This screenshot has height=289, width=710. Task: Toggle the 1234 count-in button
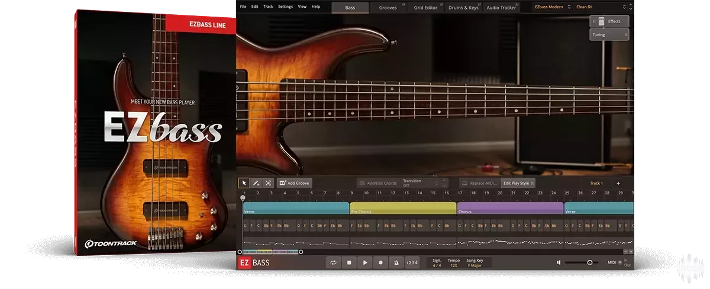pyautogui.click(x=412, y=262)
